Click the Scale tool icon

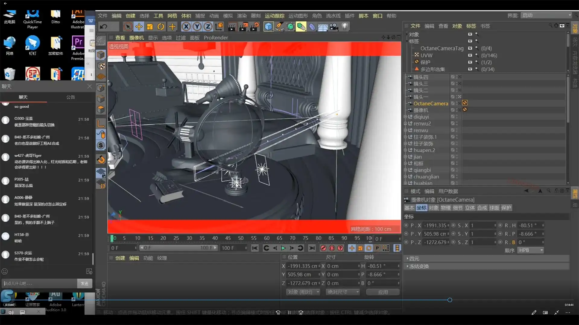click(x=150, y=27)
